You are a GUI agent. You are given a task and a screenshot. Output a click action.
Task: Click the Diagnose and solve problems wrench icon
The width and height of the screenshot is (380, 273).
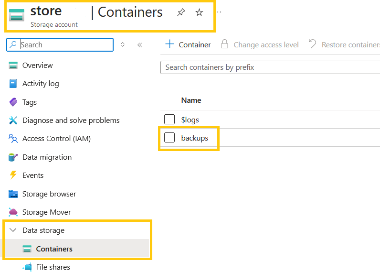[13, 120]
